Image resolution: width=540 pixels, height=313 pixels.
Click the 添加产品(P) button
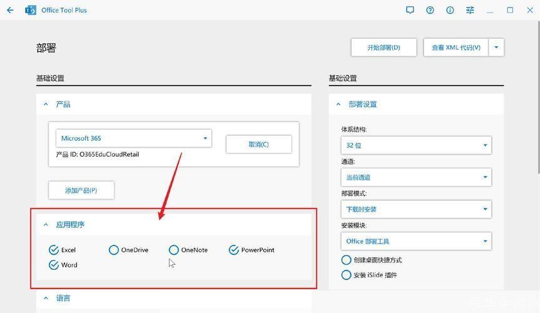point(81,190)
